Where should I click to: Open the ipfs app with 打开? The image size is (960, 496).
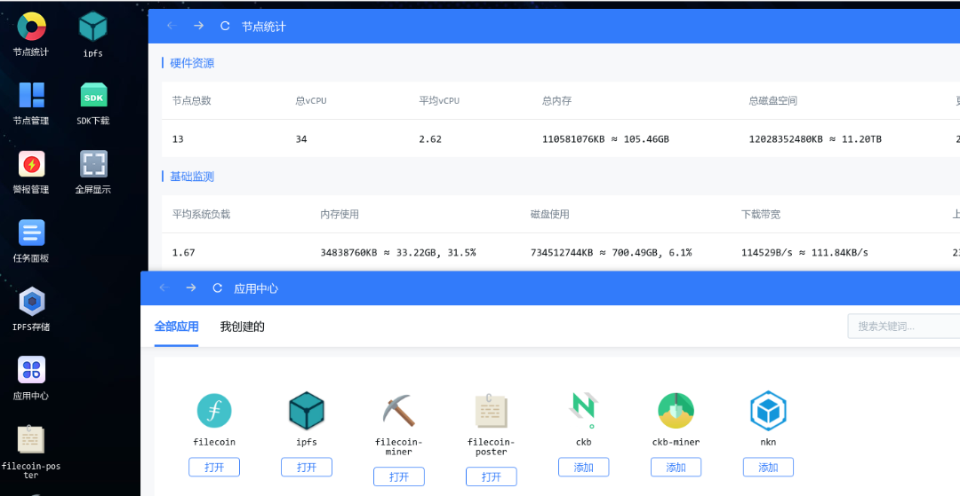pyautogui.click(x=306, y=468)
